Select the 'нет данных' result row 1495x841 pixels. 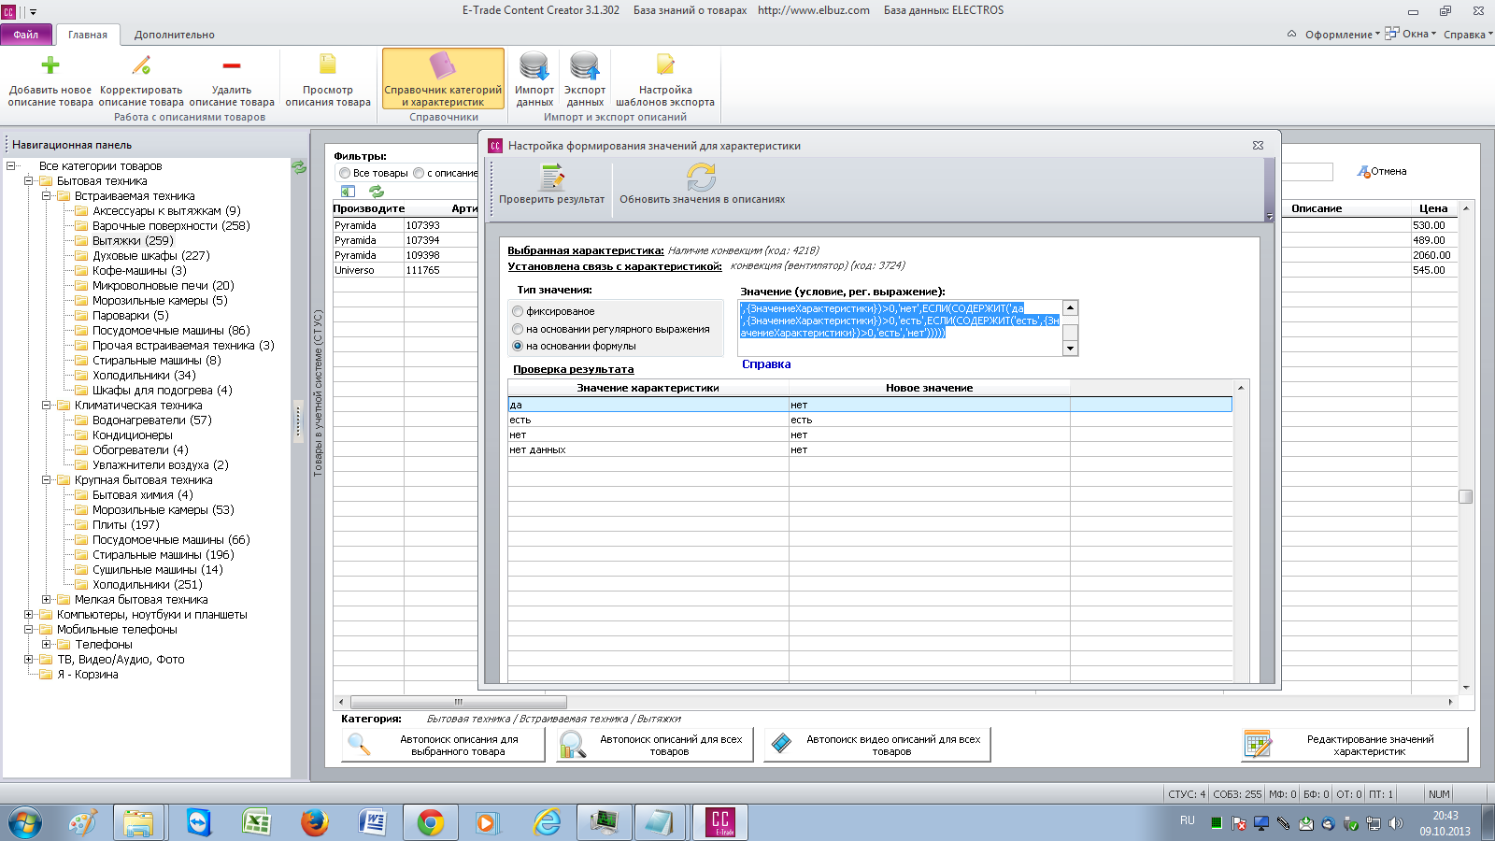(869, 449)
